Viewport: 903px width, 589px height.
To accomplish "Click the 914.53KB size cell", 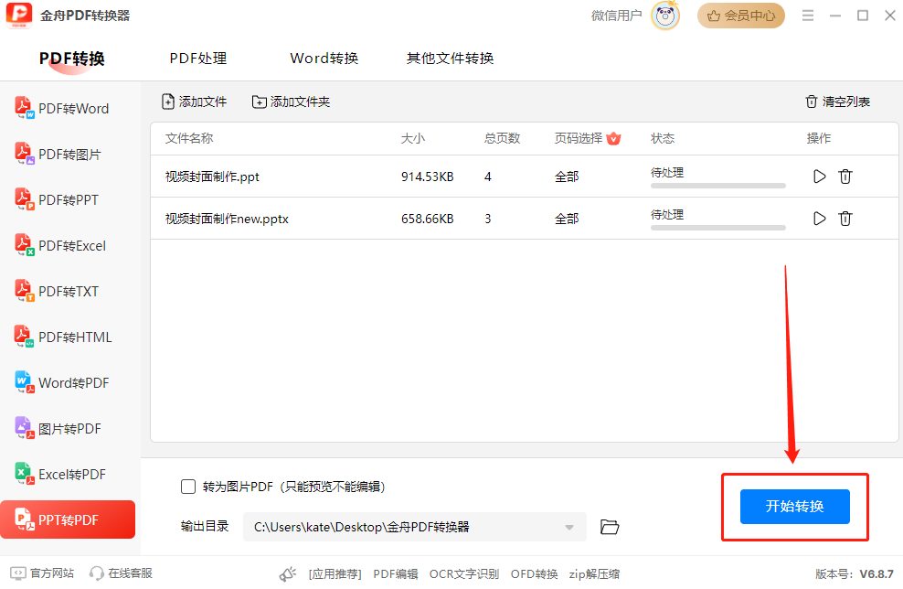I will 428,177.
